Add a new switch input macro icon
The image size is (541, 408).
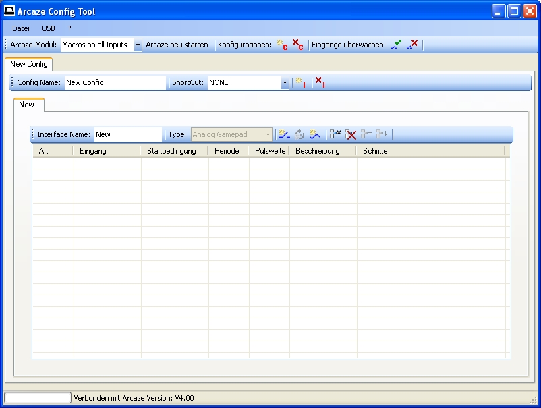pyautogui.click(x=284, y=134)
